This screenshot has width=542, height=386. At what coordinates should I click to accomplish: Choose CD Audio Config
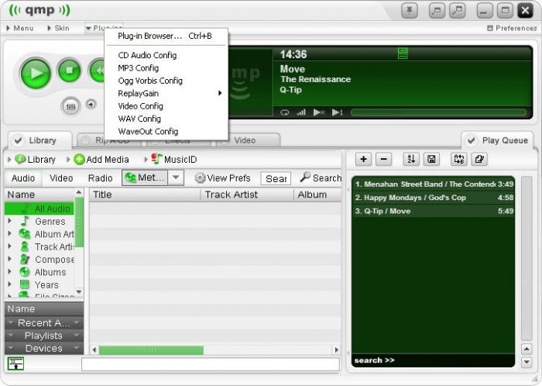pos(166,55)
